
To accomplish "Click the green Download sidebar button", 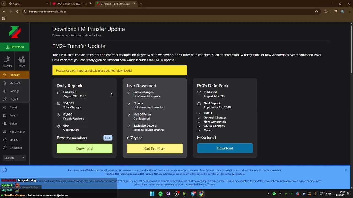I will pyautogui.click(x=15, y=47).
